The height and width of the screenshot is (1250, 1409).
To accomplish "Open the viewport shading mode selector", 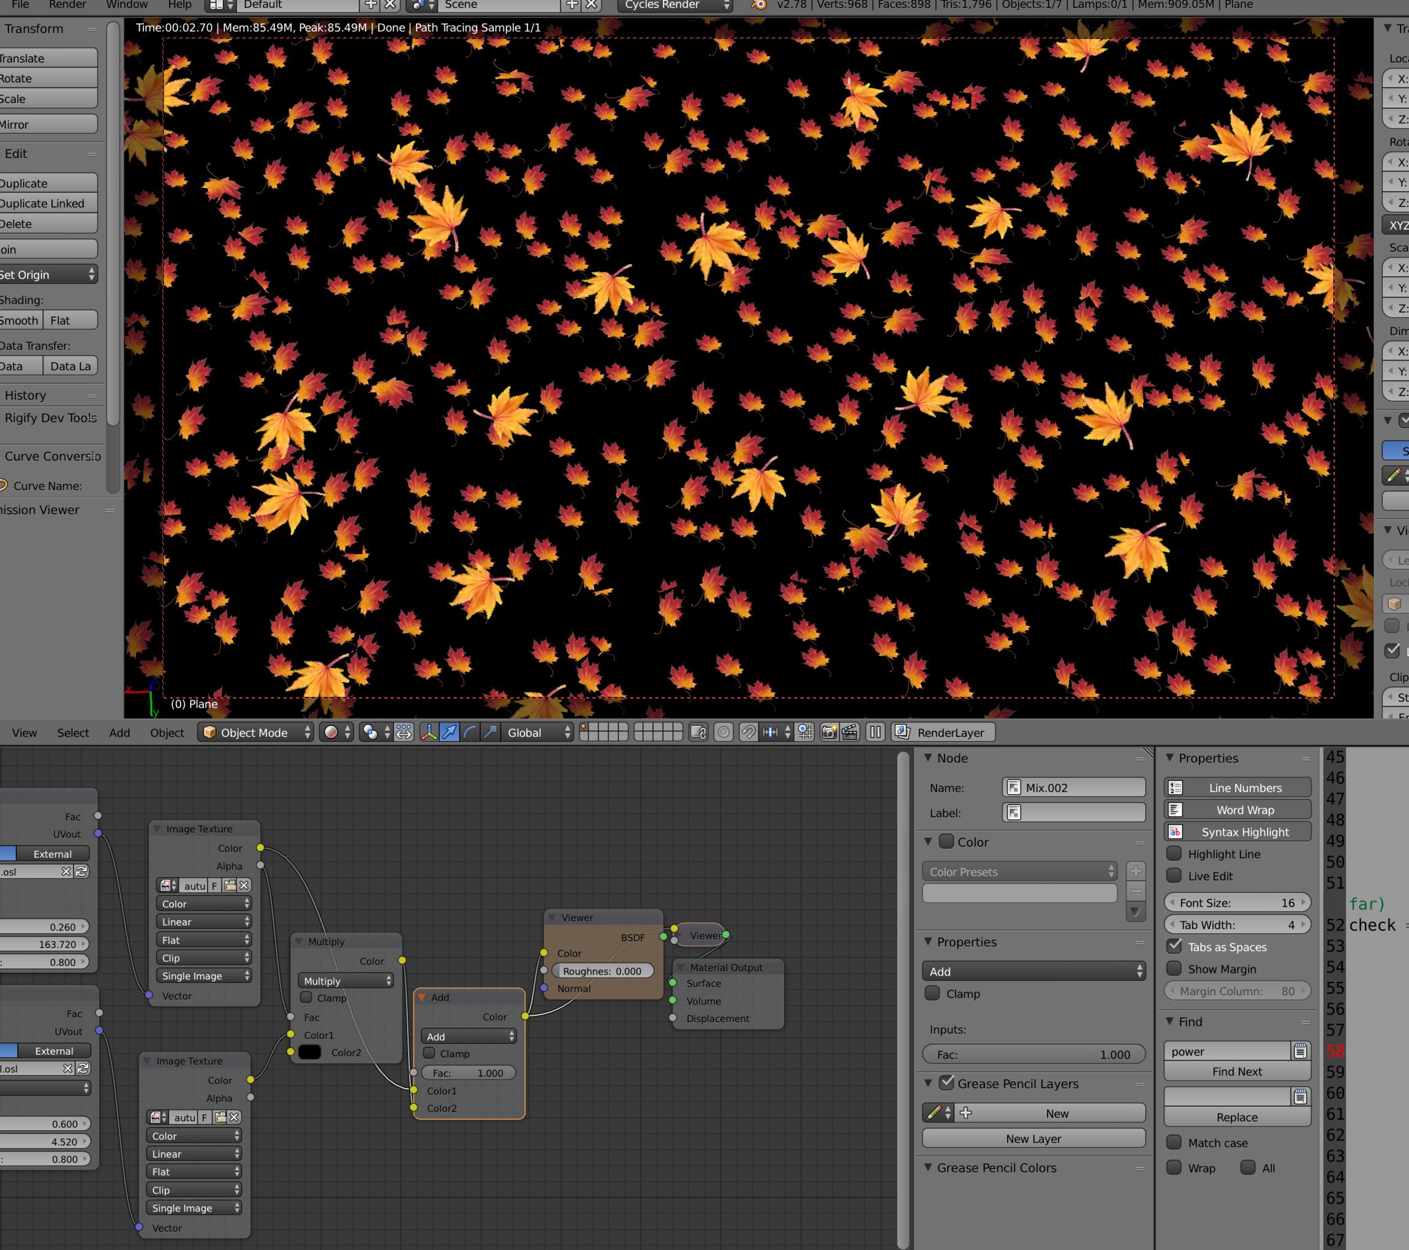I will 337,732.
